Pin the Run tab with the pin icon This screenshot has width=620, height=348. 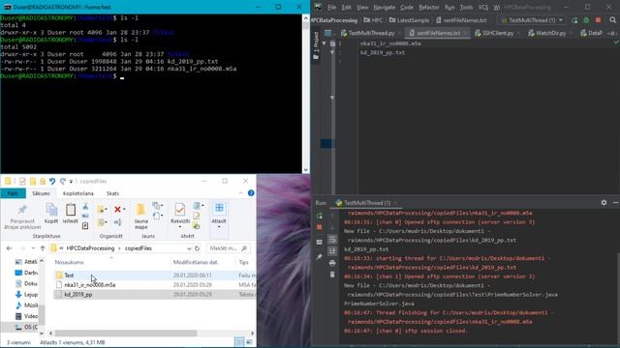[320, 257]
